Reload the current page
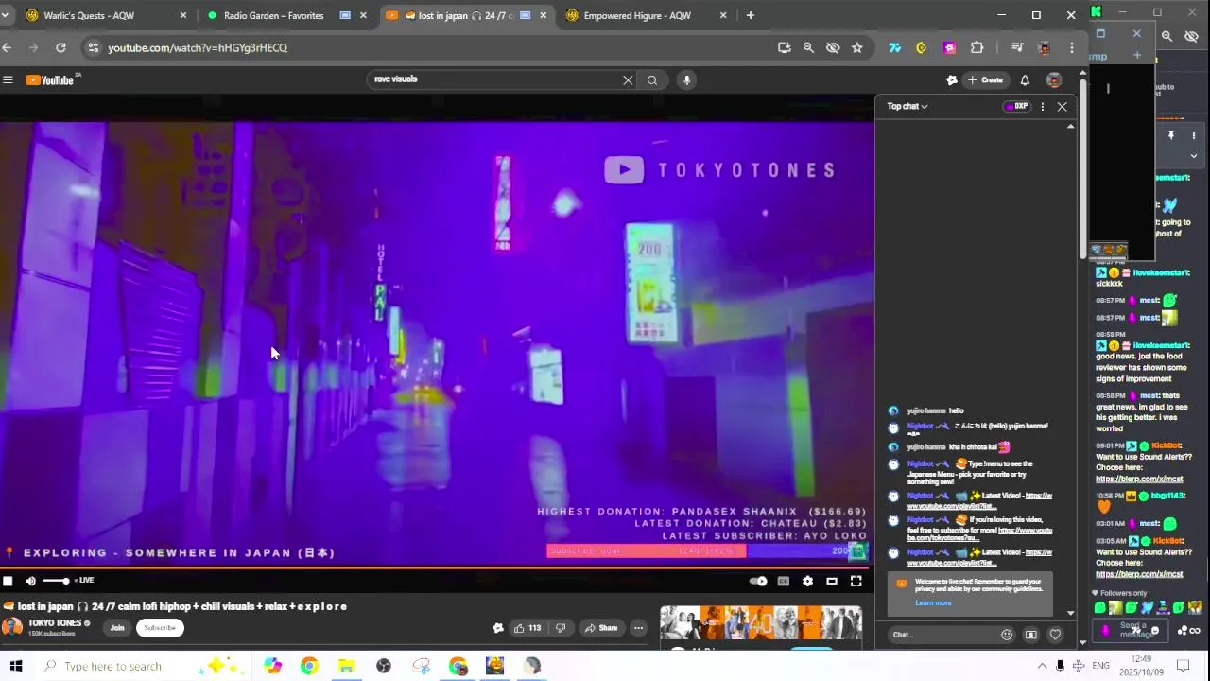Viewport: 1210px width, 681px height. (60, 47)
